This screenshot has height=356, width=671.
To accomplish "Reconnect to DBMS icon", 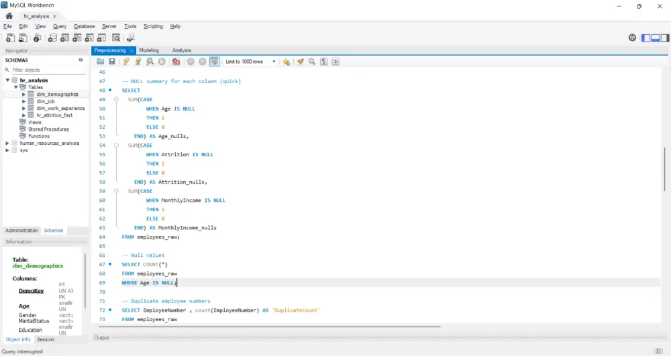I will pos(131,38).
